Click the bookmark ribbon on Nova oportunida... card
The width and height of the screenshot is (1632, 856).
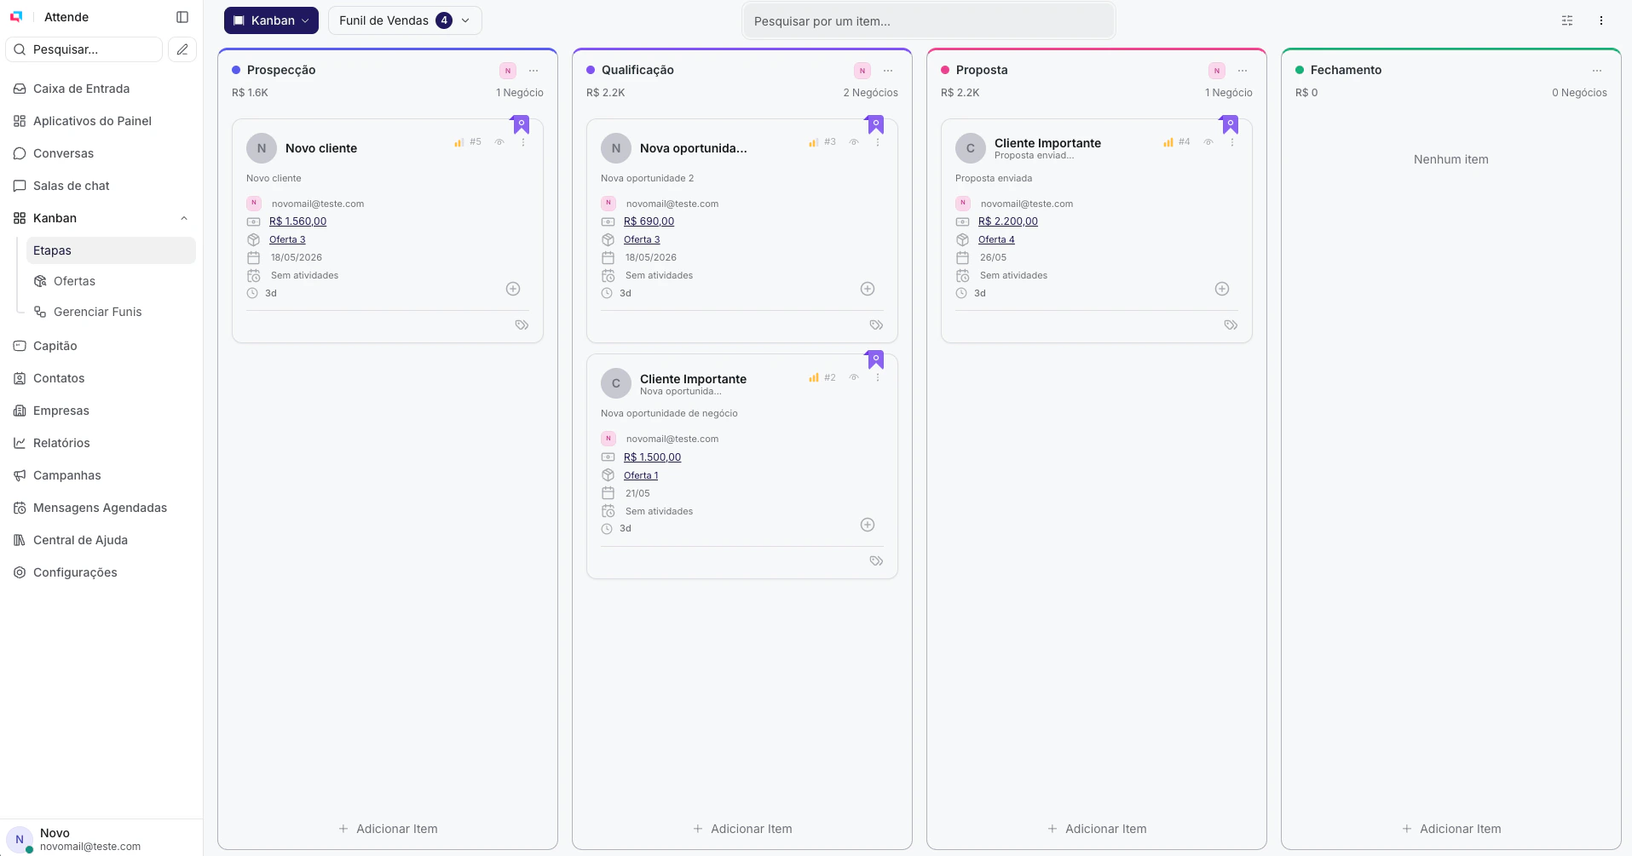[875, 124]
